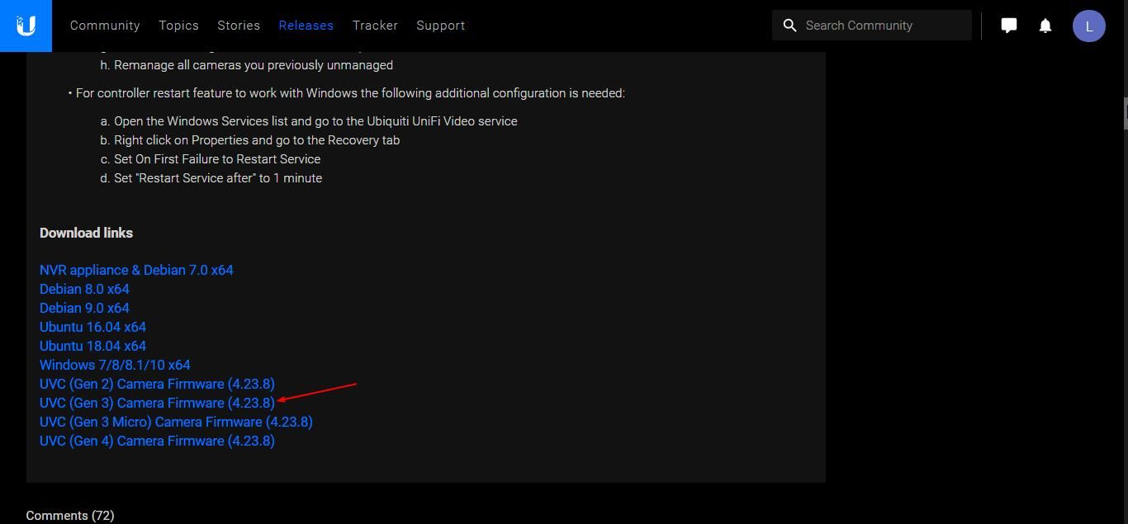
Task: Open the Support nav item
Action: click(440, 26)
